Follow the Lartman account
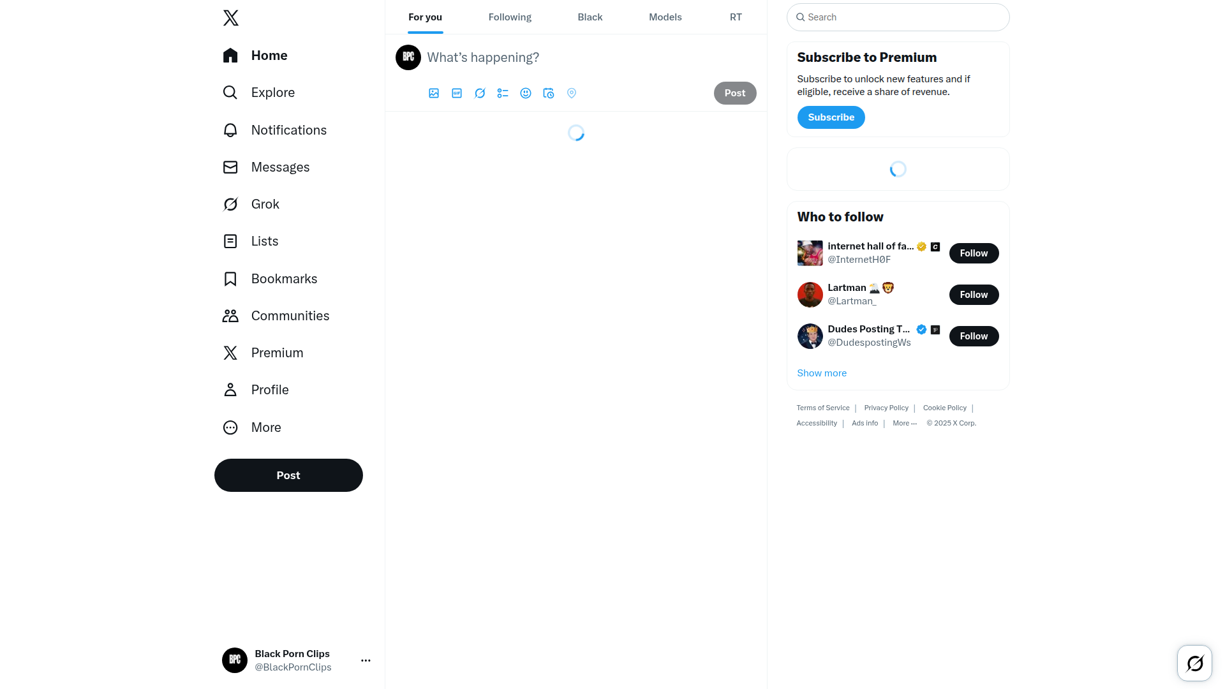This screenshot has height=689, width=1225. click(x=974, y=295)
